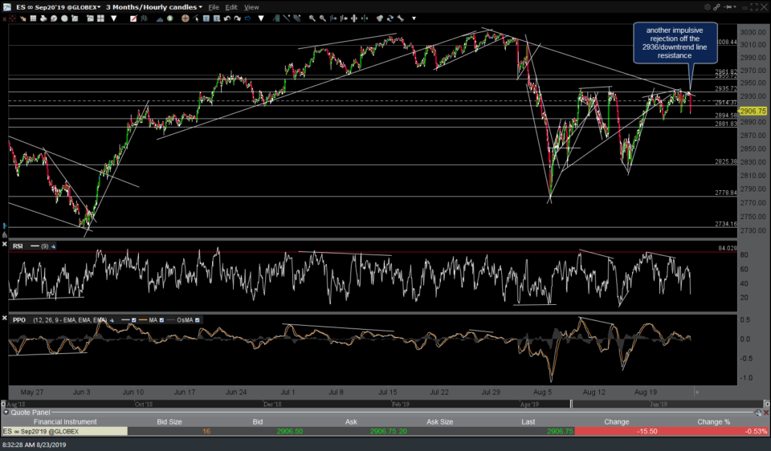Viewport: 771px width, 451px height.
Task: Click the orange MA line legend swatch
Action: click(143, 320)
